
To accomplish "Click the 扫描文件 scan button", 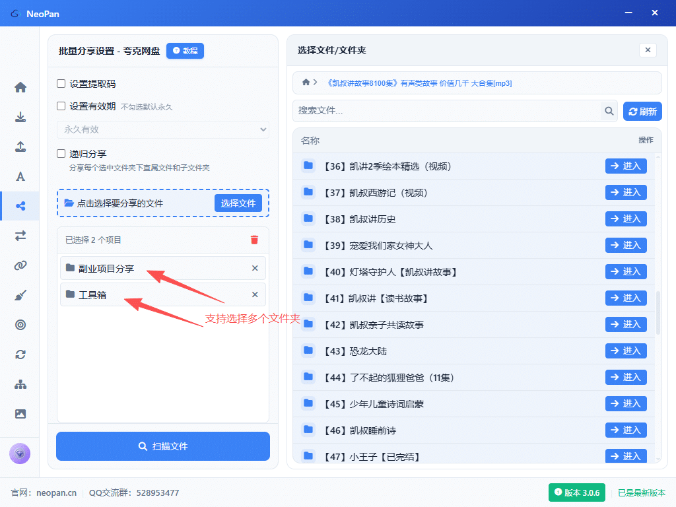I will pyautogui.click(x=163, y=446).
